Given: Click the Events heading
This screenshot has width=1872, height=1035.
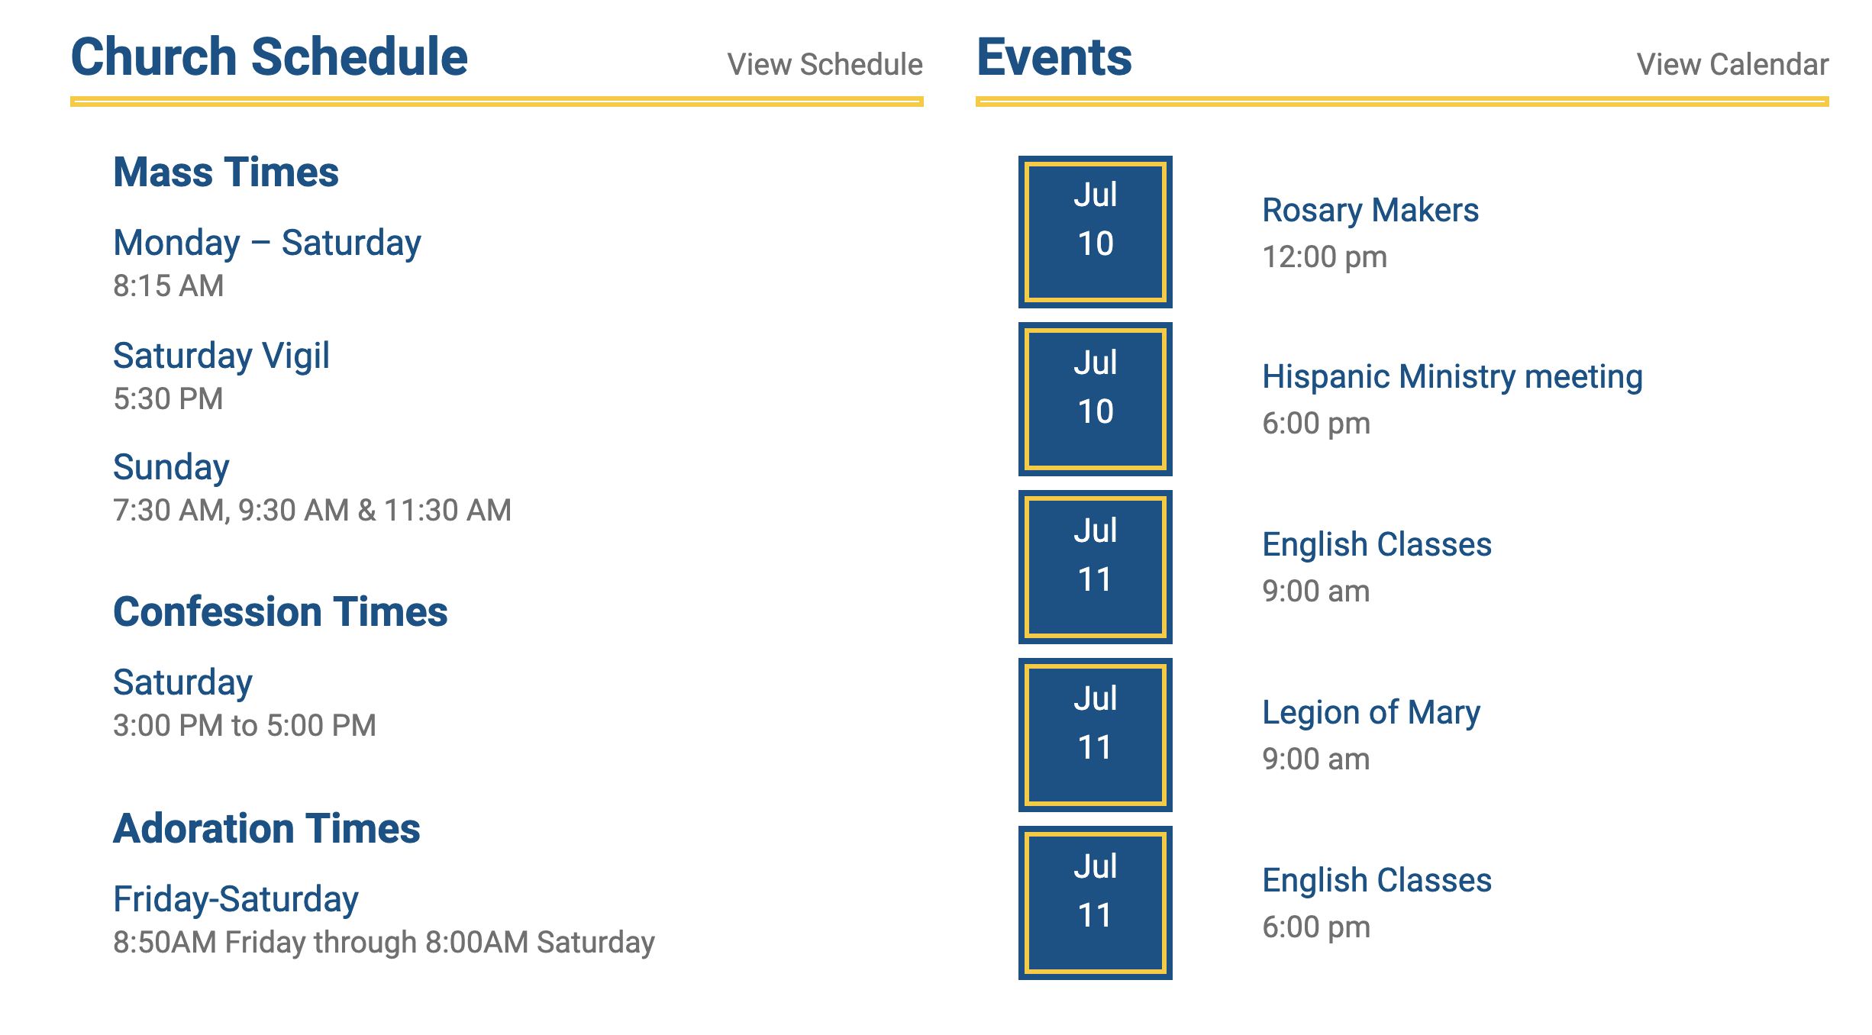Looking at the screenshot, I should [x=1054, y=57].
